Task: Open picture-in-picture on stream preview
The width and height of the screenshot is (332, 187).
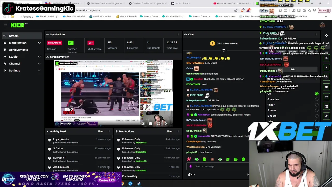Action: point(143,124)
